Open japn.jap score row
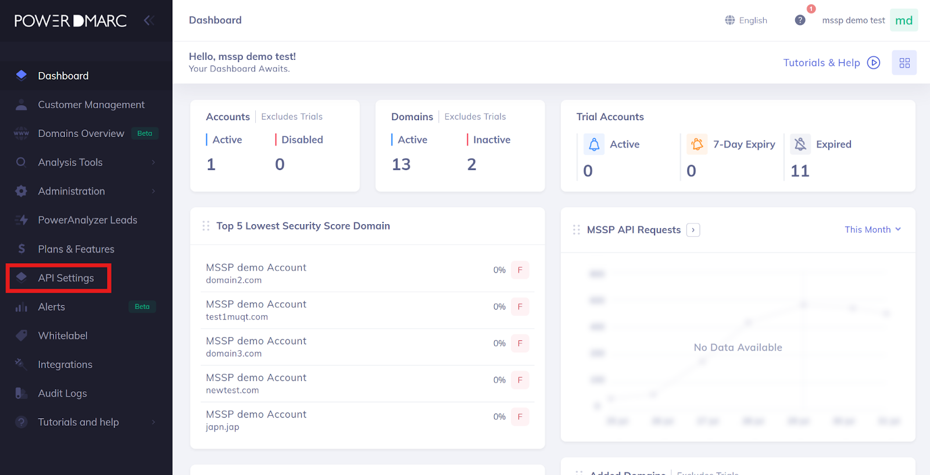This screenshot has width=930, height=475. coord(367,420)
